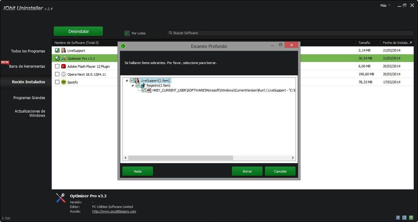This screenshot has width=418, height=222.
Task: Select the Recién Instalados tab
Action: (28, 82)
